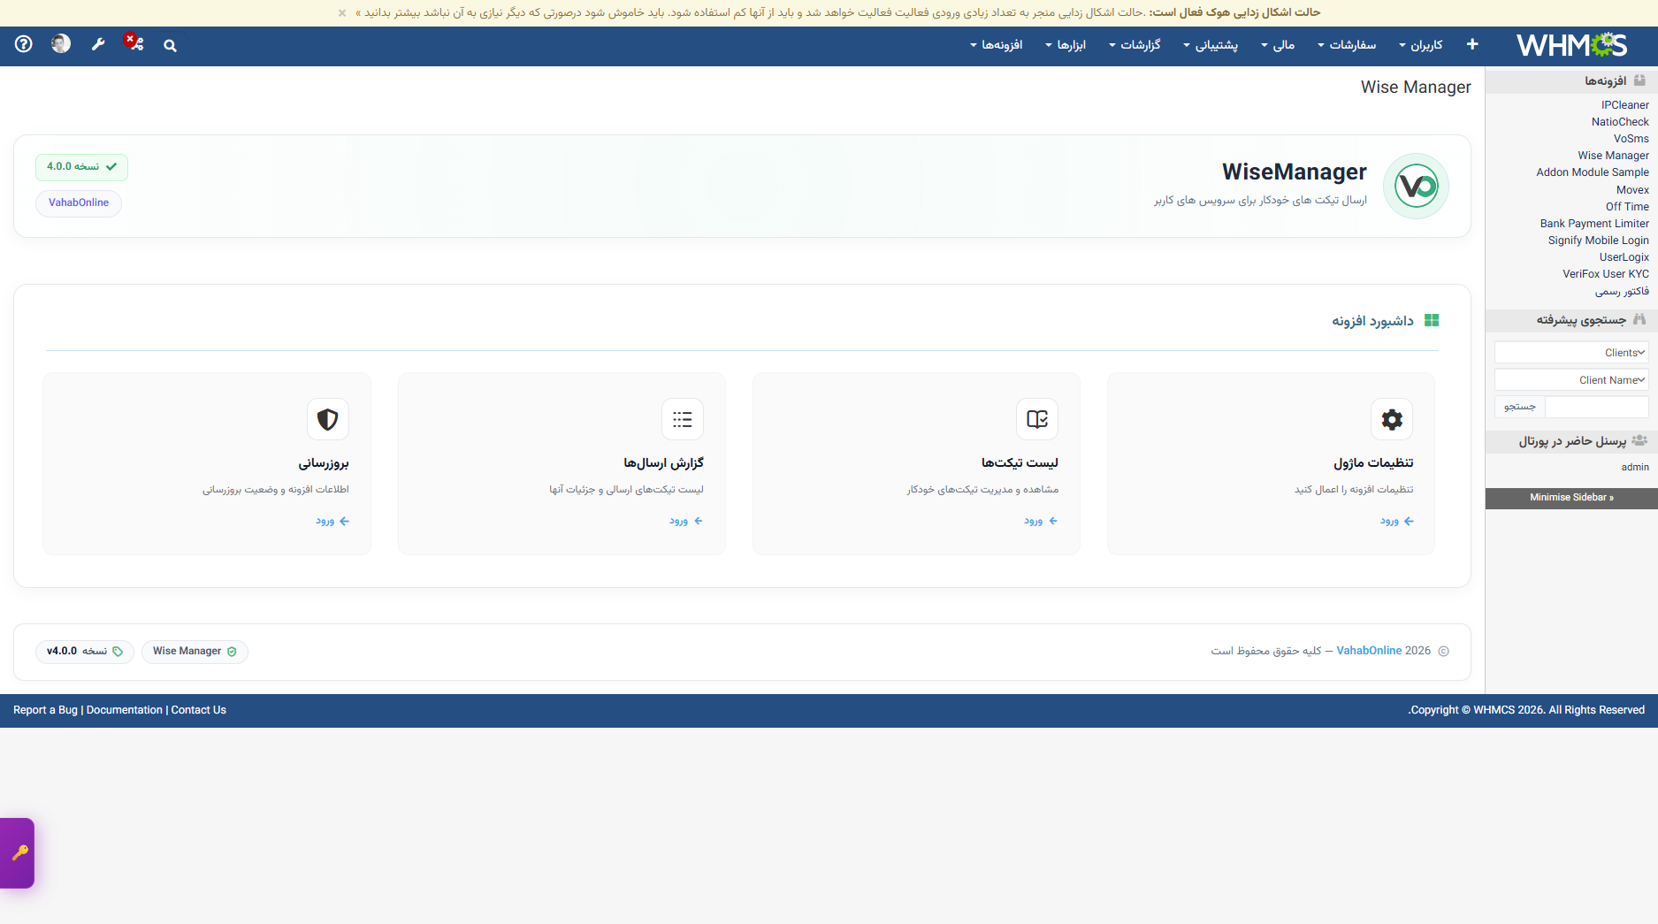Image resolution: width=1658 pixels, height=924 pixels.
Task: Open the کاربران menu
Action: [x=1421, y=45]
